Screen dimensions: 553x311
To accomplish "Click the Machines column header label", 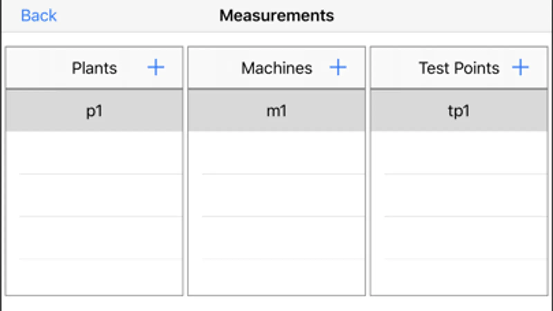I will [276, 68].
